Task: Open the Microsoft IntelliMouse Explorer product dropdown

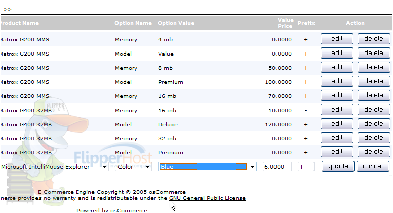Action: (x=54, y=167)
